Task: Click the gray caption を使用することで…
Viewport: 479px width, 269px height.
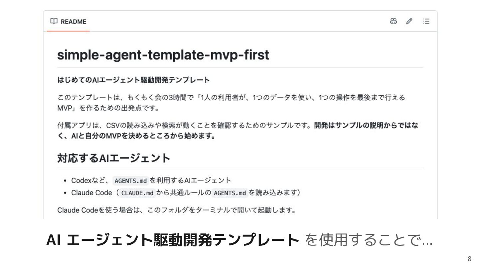Action: 368,240
